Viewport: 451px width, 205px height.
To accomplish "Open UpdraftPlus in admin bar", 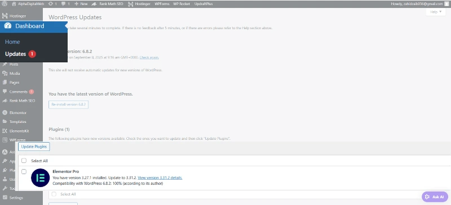I will click(204, 4).
